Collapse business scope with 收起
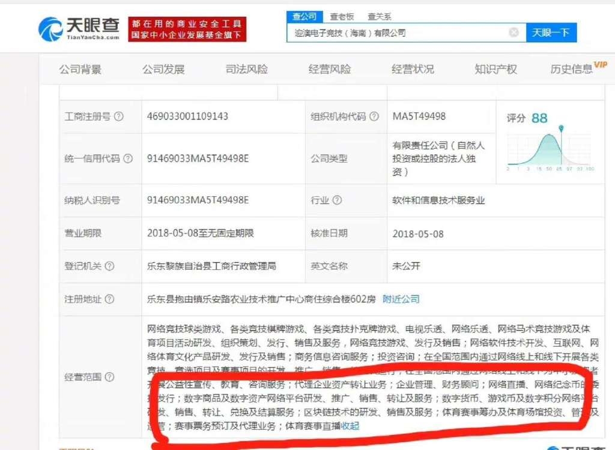Screen dimensions: 615x450 [x=350, y=426]
